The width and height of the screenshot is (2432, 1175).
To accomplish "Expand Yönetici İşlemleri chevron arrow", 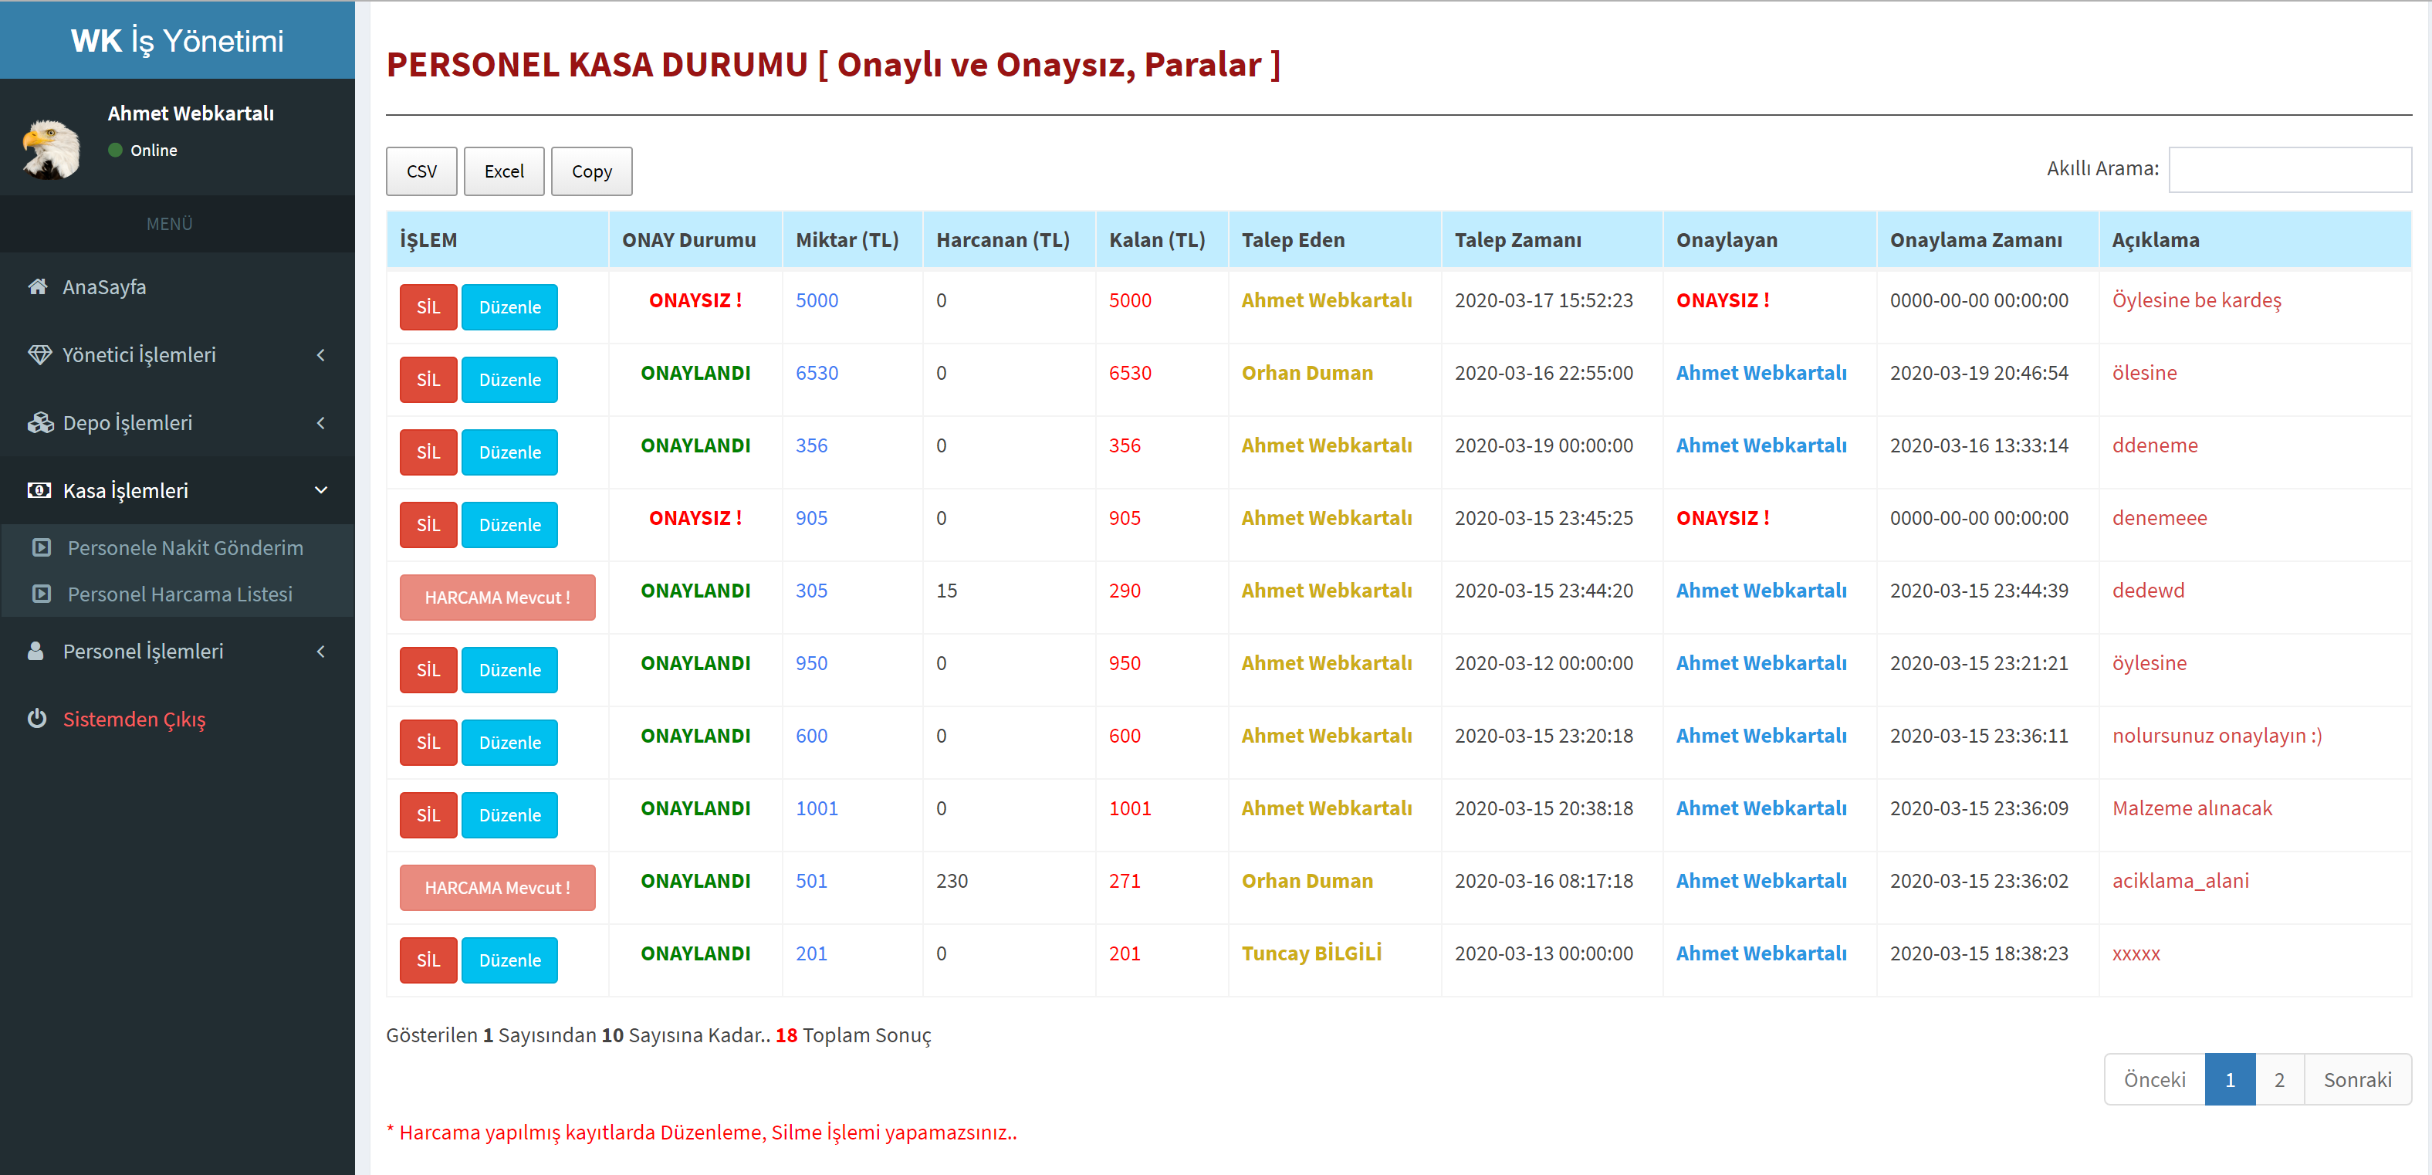I will point(321,354).
